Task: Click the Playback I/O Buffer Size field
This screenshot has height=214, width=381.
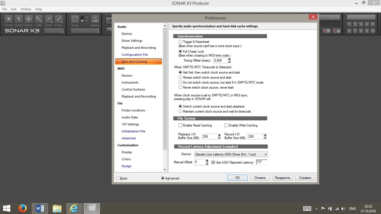Action: coord(210,137)
